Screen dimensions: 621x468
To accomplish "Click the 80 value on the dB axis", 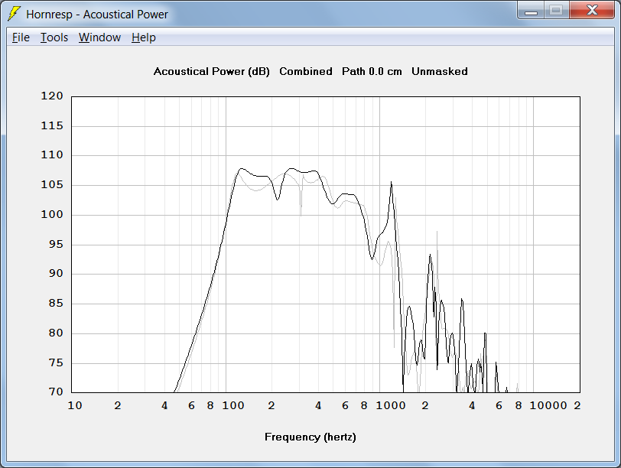I will tap(56, 333).
